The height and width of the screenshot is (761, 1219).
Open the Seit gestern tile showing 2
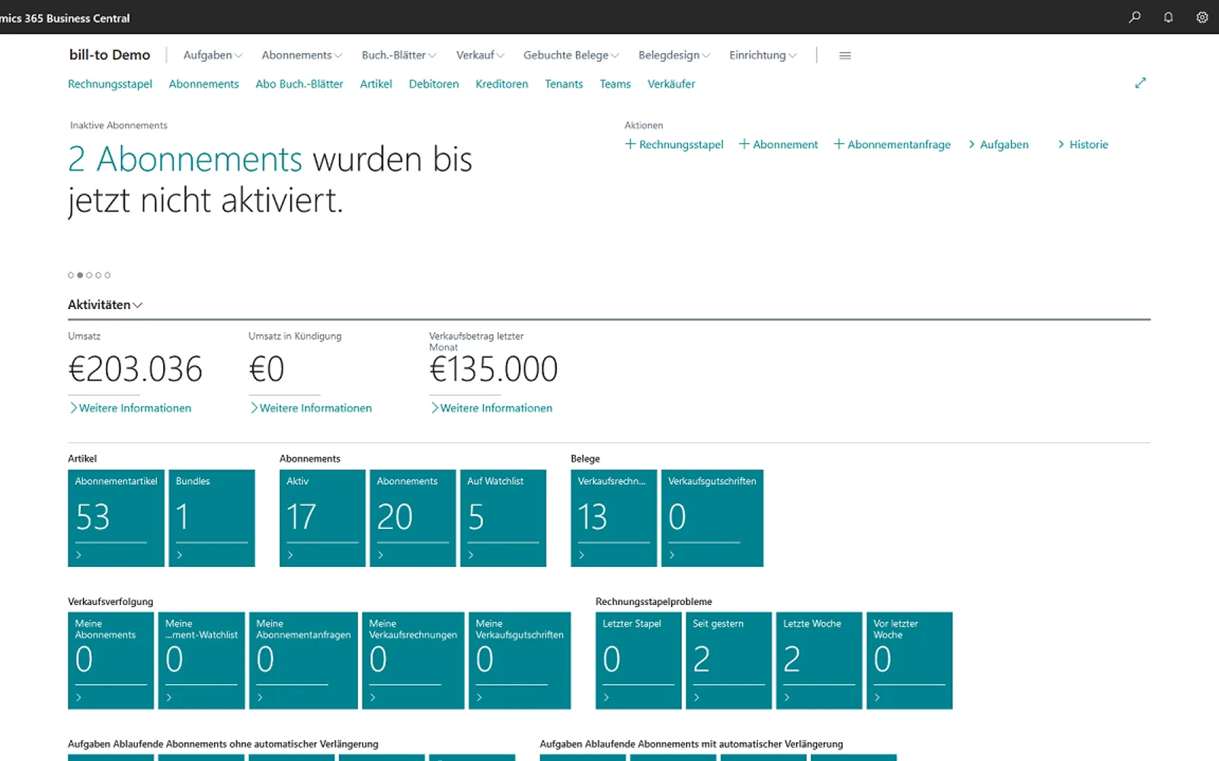tap(728, 661)
